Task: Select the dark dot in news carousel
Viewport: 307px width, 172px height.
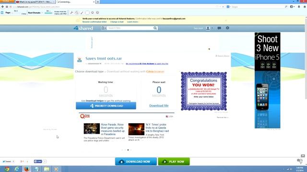Action: click(128, 150)
